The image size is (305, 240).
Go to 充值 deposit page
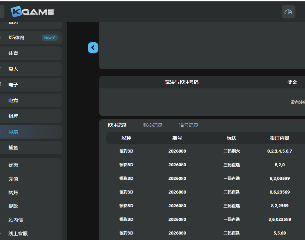point(13,179)
